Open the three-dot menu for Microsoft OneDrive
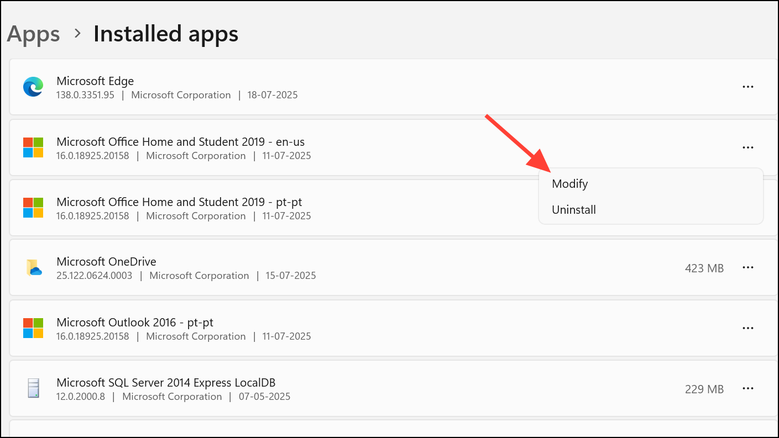Screen dimensions: 779x438 pyautogui.click(x=748, y=267)
